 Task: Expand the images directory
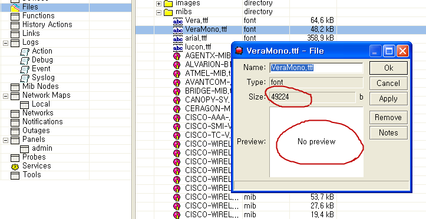[159, 4]
